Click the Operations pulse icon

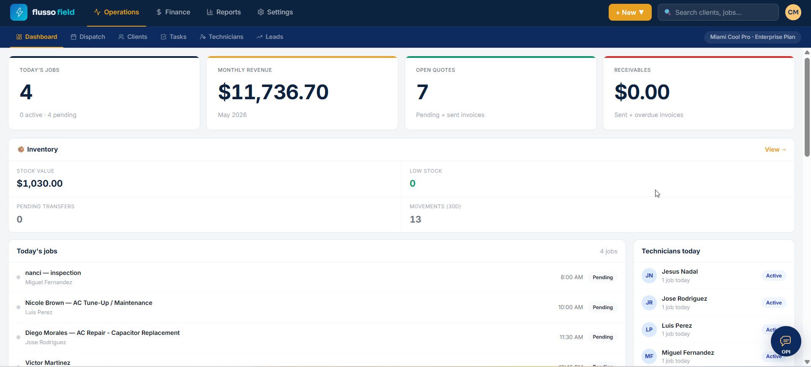pos(97,12)
